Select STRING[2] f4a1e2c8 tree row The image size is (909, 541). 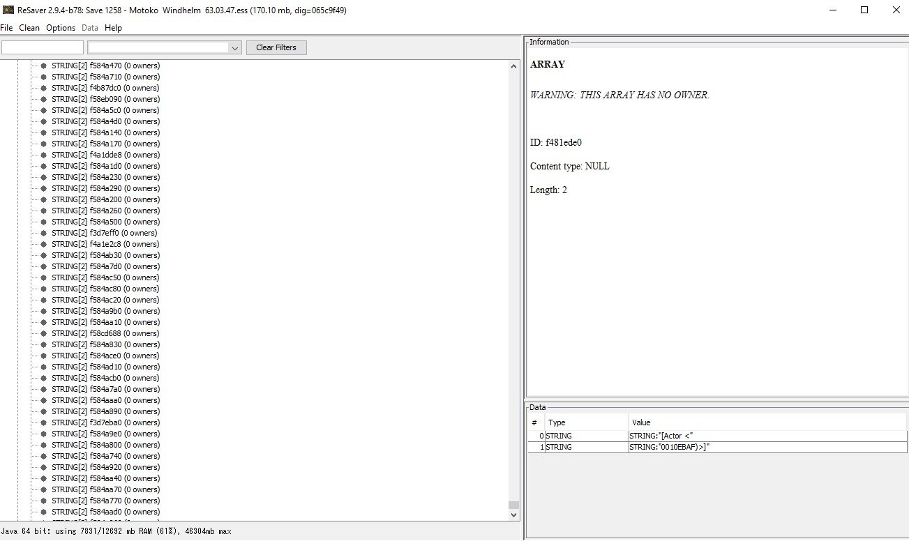(105, 244)
